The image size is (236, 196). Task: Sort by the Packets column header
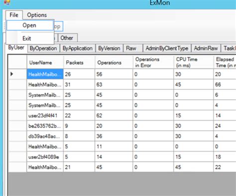(x=79, y=62)
